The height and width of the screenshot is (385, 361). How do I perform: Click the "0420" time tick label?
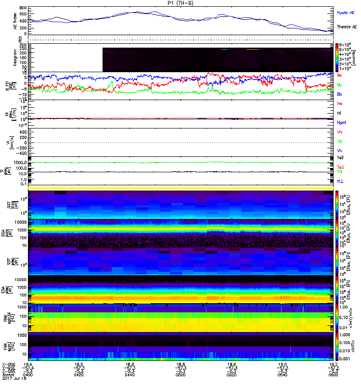click(x=78, y=375)
